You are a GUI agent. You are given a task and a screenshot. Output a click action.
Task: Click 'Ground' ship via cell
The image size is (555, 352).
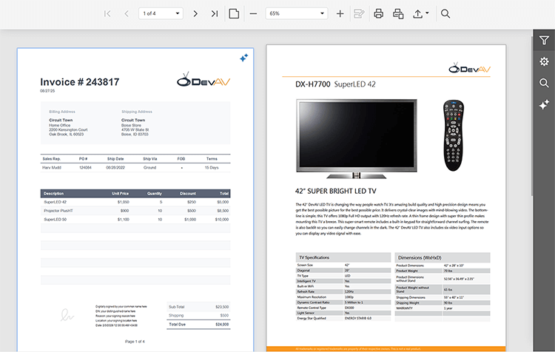point(149,168)
